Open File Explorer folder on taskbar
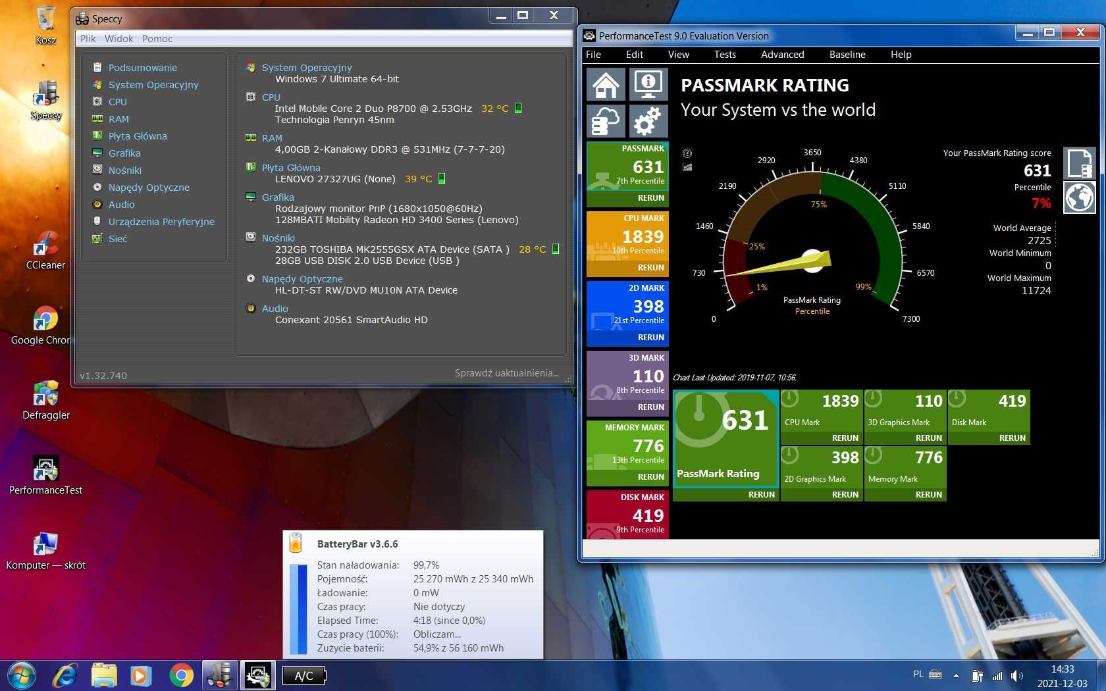The image size is (1106, 691). click(103, 675)
